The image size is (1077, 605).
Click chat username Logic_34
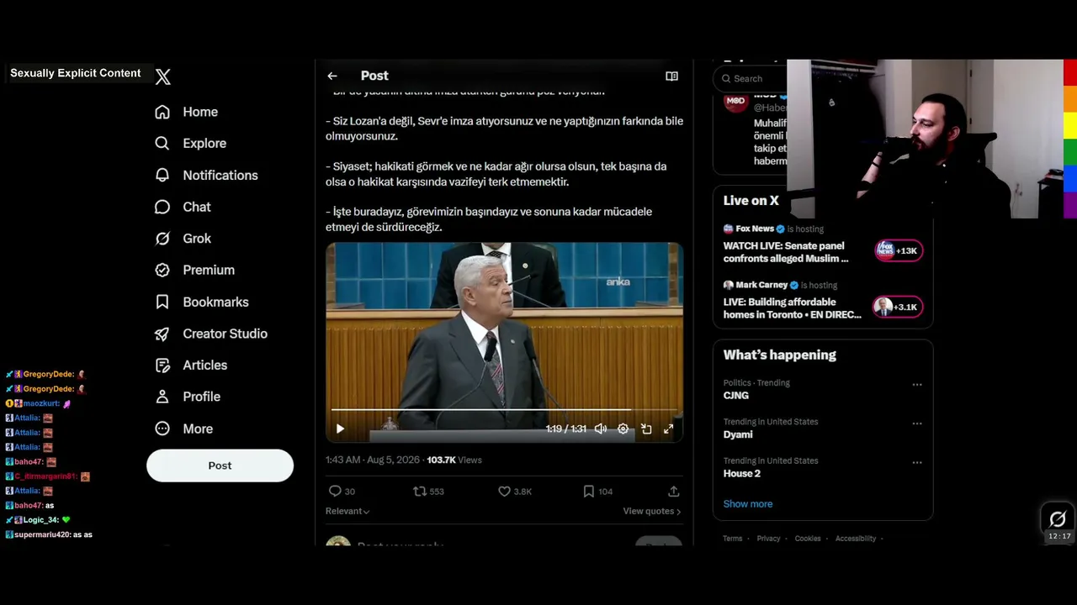(x=40, y=520)
